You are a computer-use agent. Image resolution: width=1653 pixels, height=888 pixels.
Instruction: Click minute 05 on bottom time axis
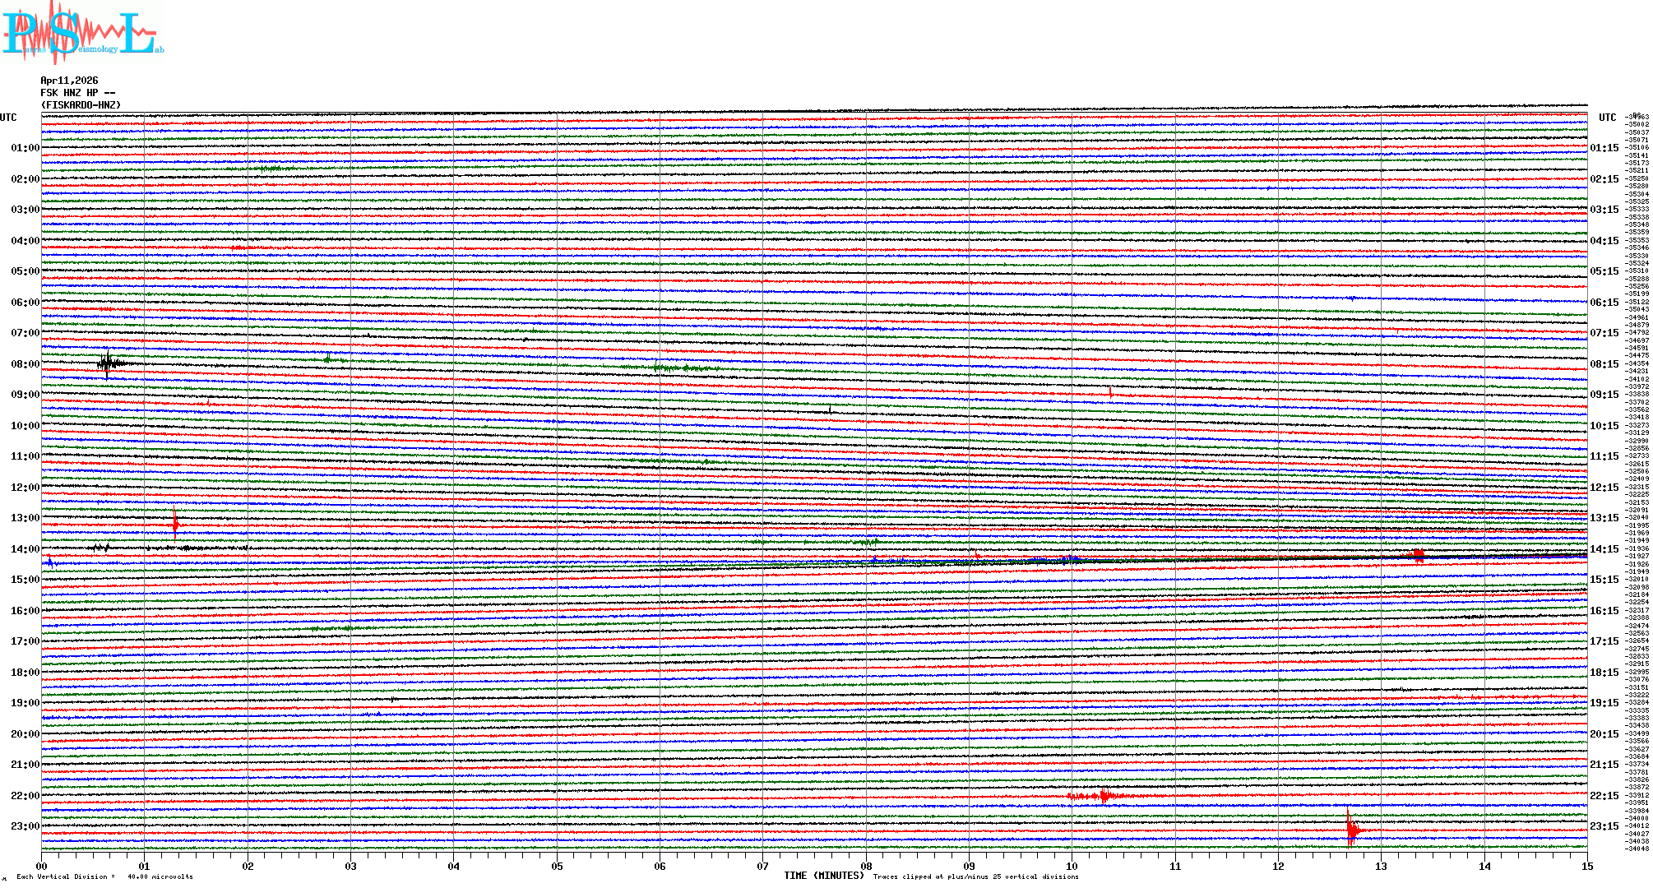[557, 867]
